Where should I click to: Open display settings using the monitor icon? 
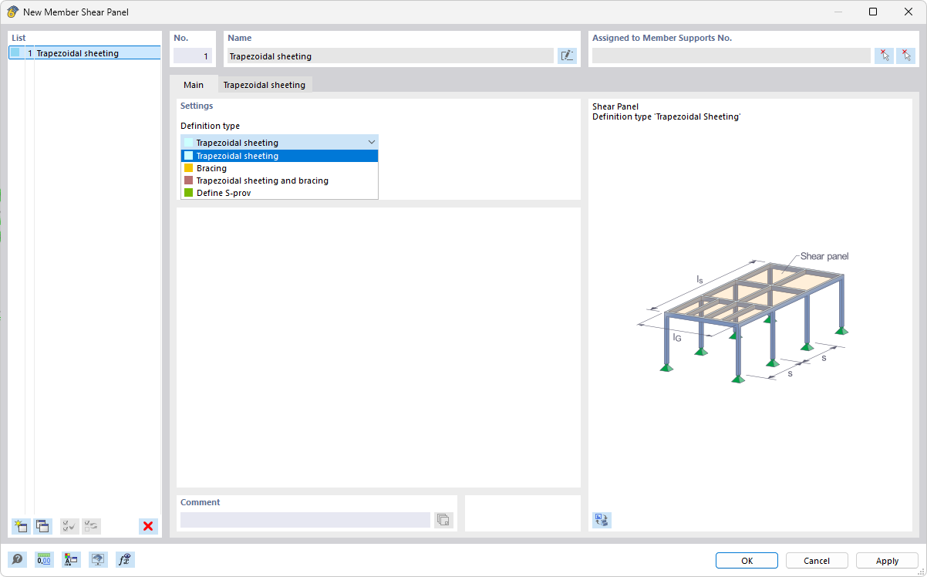coord(97,559)
